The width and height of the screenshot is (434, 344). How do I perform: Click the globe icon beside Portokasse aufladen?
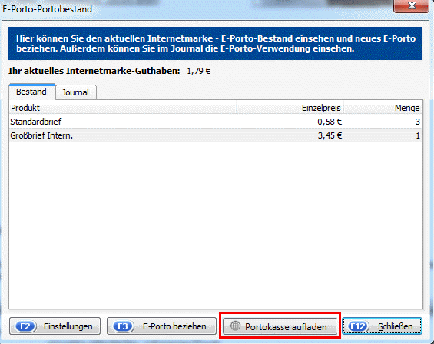pos(235,326)
